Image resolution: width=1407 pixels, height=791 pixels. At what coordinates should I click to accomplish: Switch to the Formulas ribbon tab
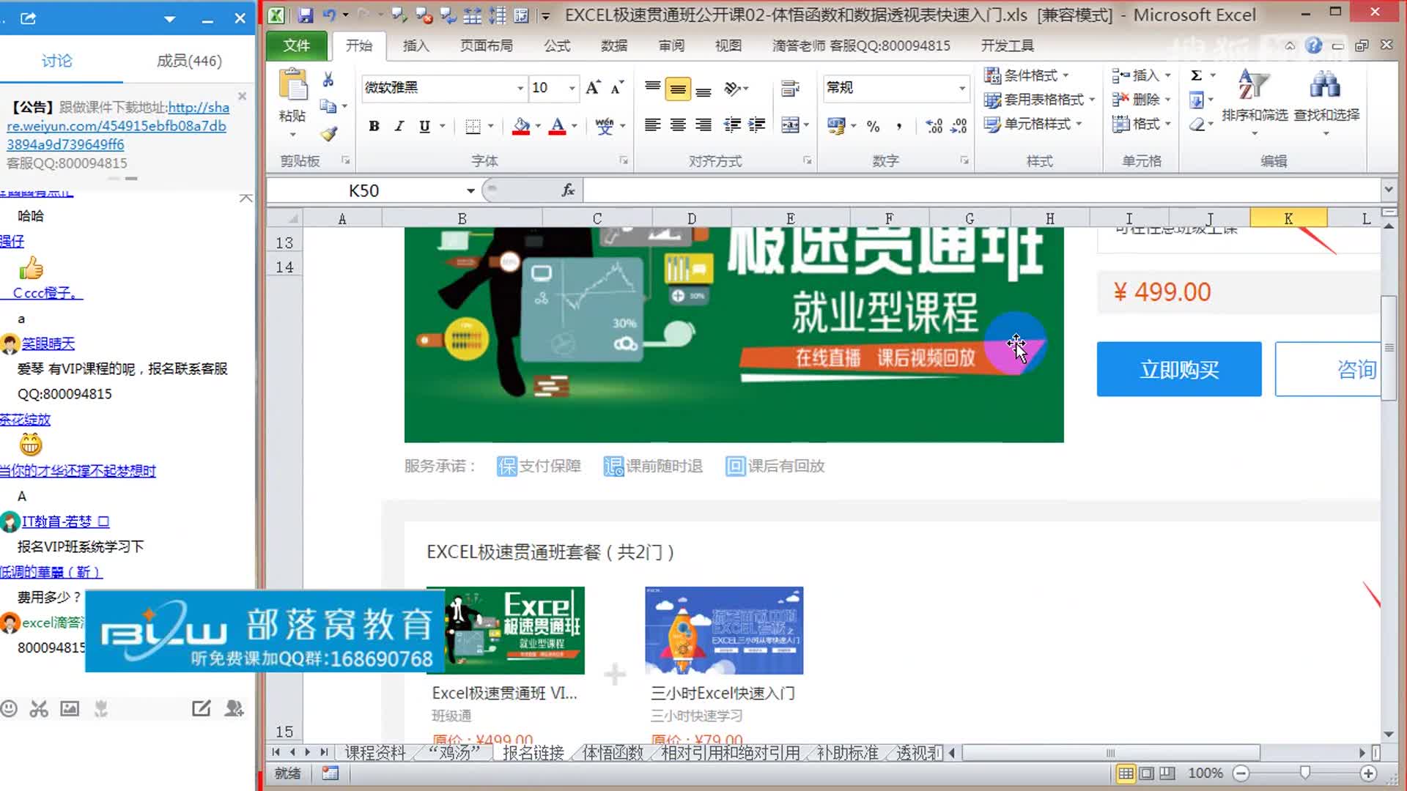[557, 45]
